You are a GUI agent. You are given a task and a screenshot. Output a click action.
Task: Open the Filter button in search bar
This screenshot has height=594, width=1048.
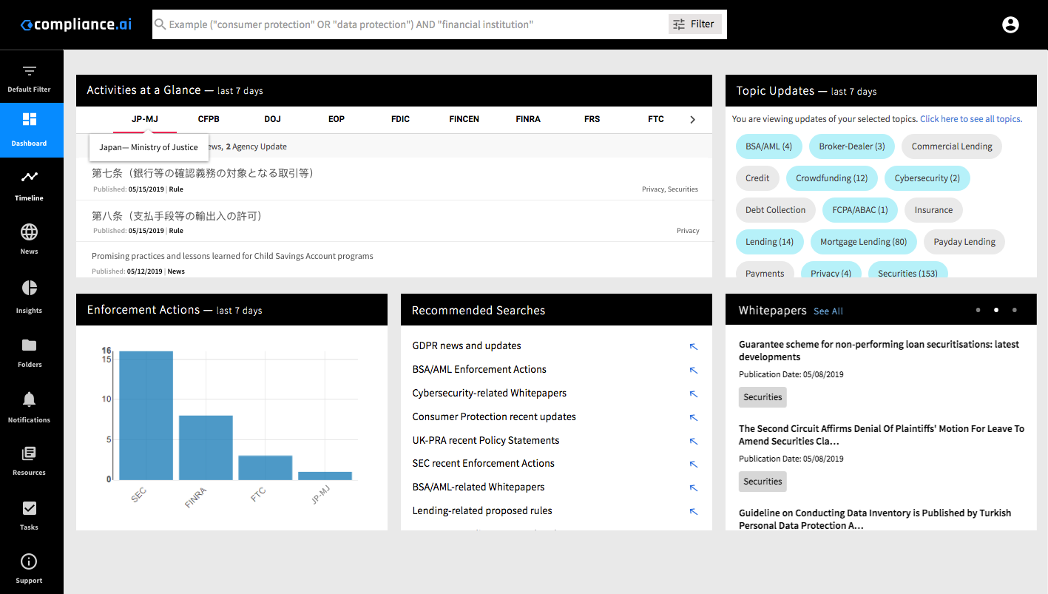(694, 24)
